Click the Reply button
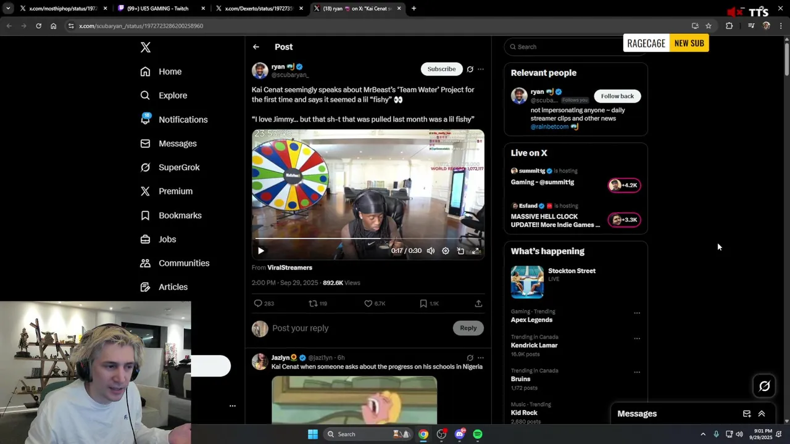 468,328
